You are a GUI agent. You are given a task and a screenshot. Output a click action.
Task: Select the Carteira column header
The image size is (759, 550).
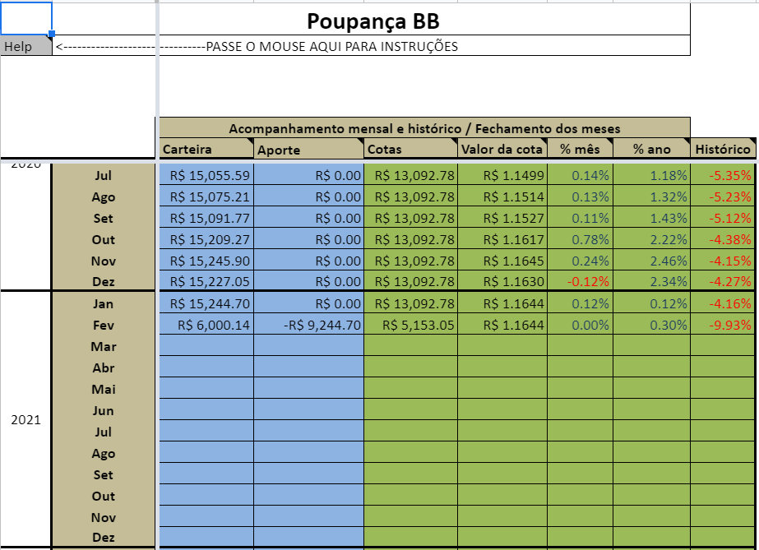(x=206, y=149)
